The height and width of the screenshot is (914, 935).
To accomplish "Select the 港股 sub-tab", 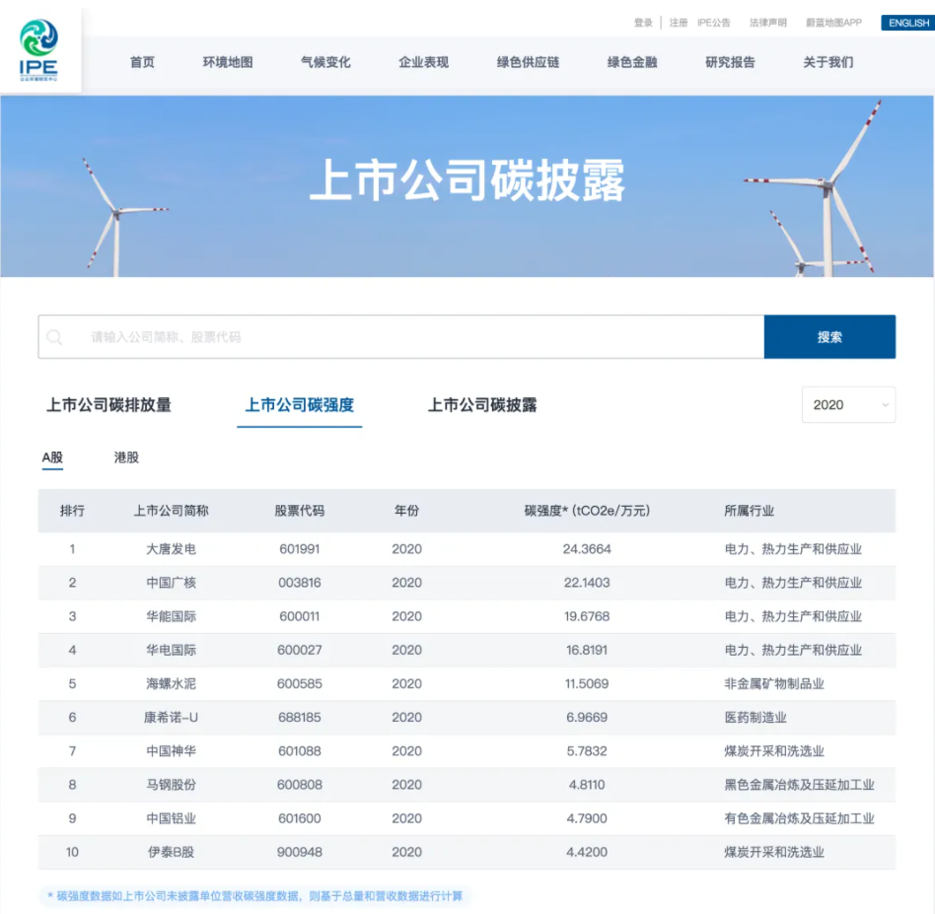I will pos(126,457).
